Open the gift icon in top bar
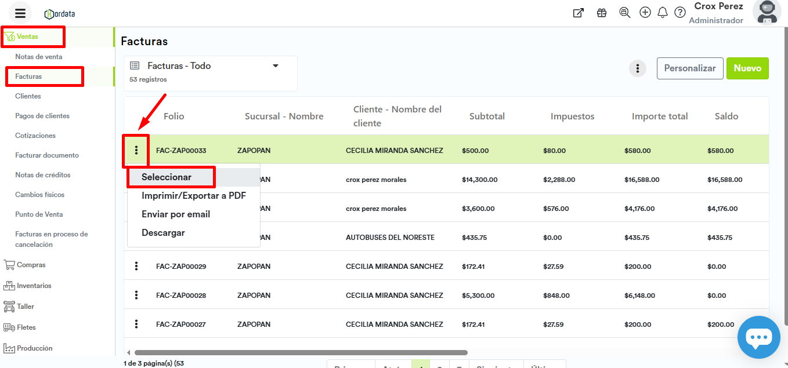 [602, 13]
